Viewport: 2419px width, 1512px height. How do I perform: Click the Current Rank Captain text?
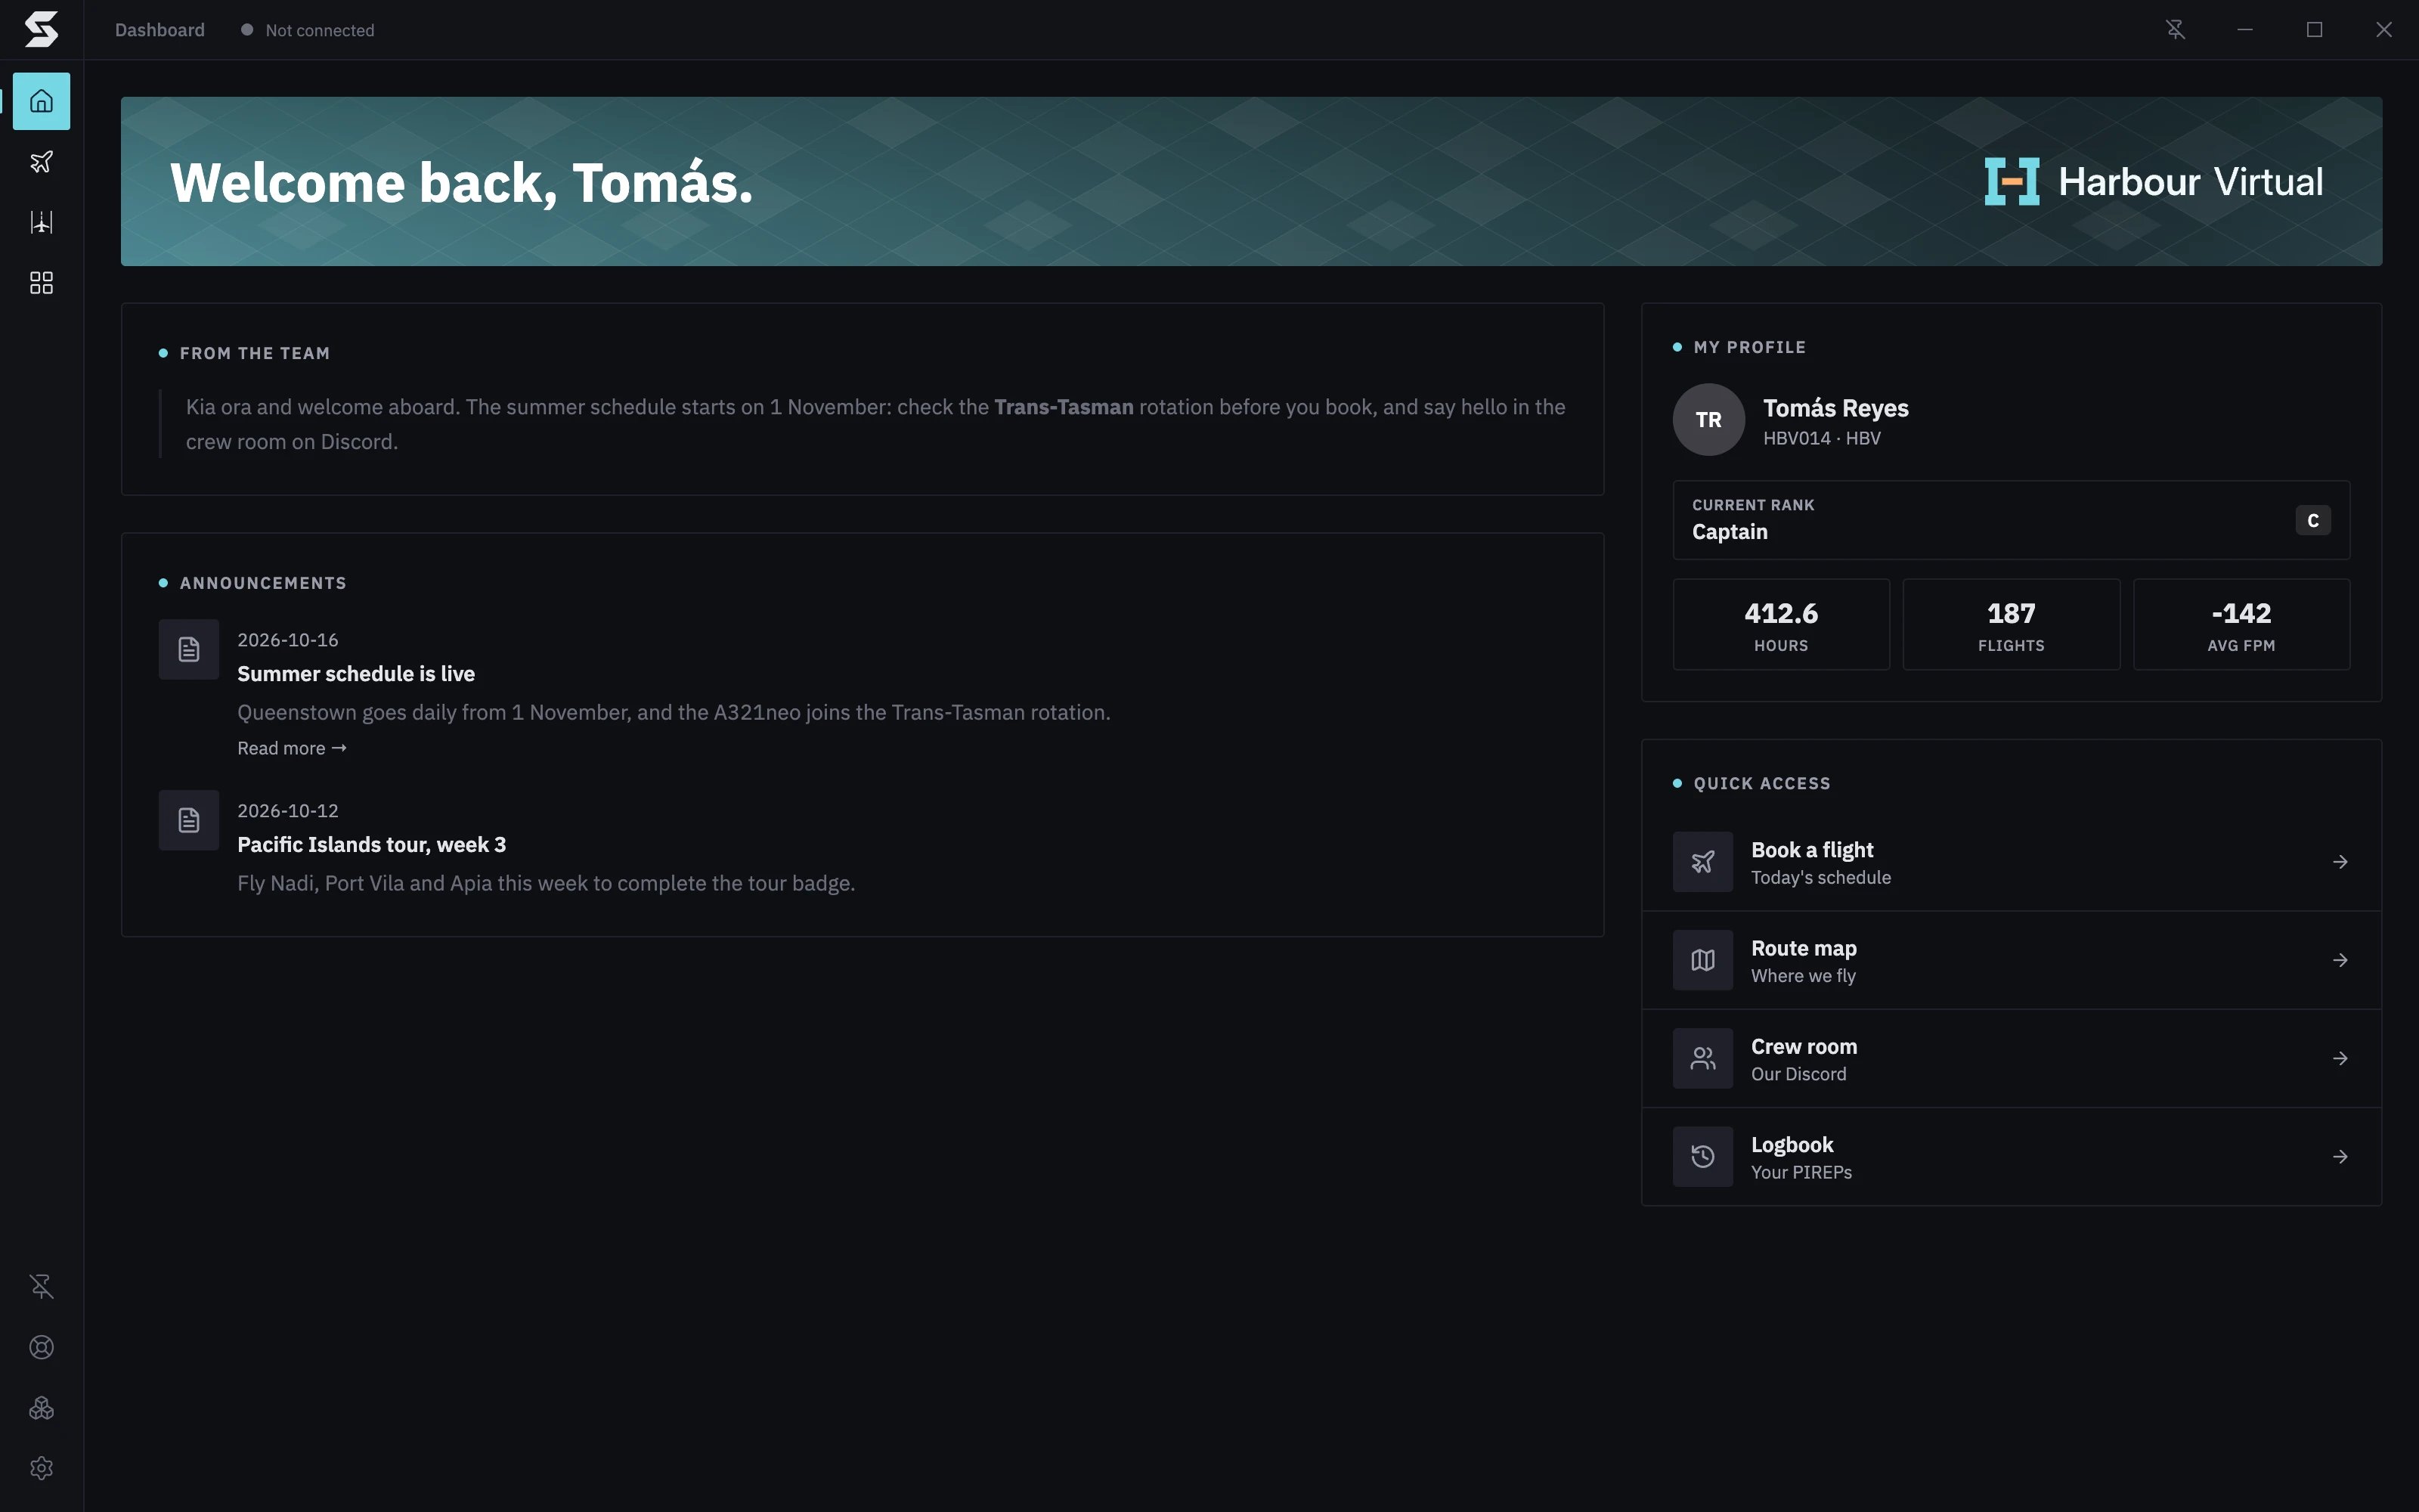click(x=1752, y=520)
